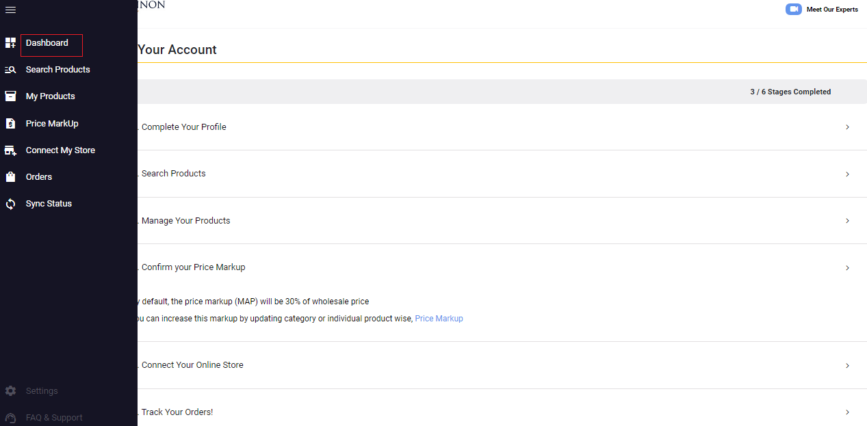The height and width of the screenshot is (426, 867).
Task: Click the Sync Status refresh icon
Action: coord(10,203)
